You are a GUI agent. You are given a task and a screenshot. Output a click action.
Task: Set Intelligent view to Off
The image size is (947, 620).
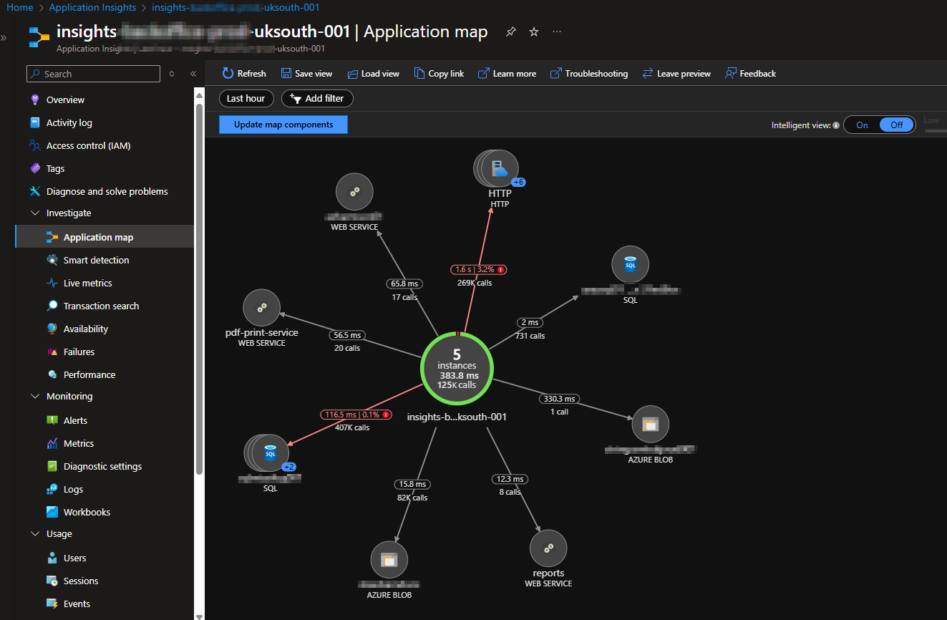tap(897, 125)
